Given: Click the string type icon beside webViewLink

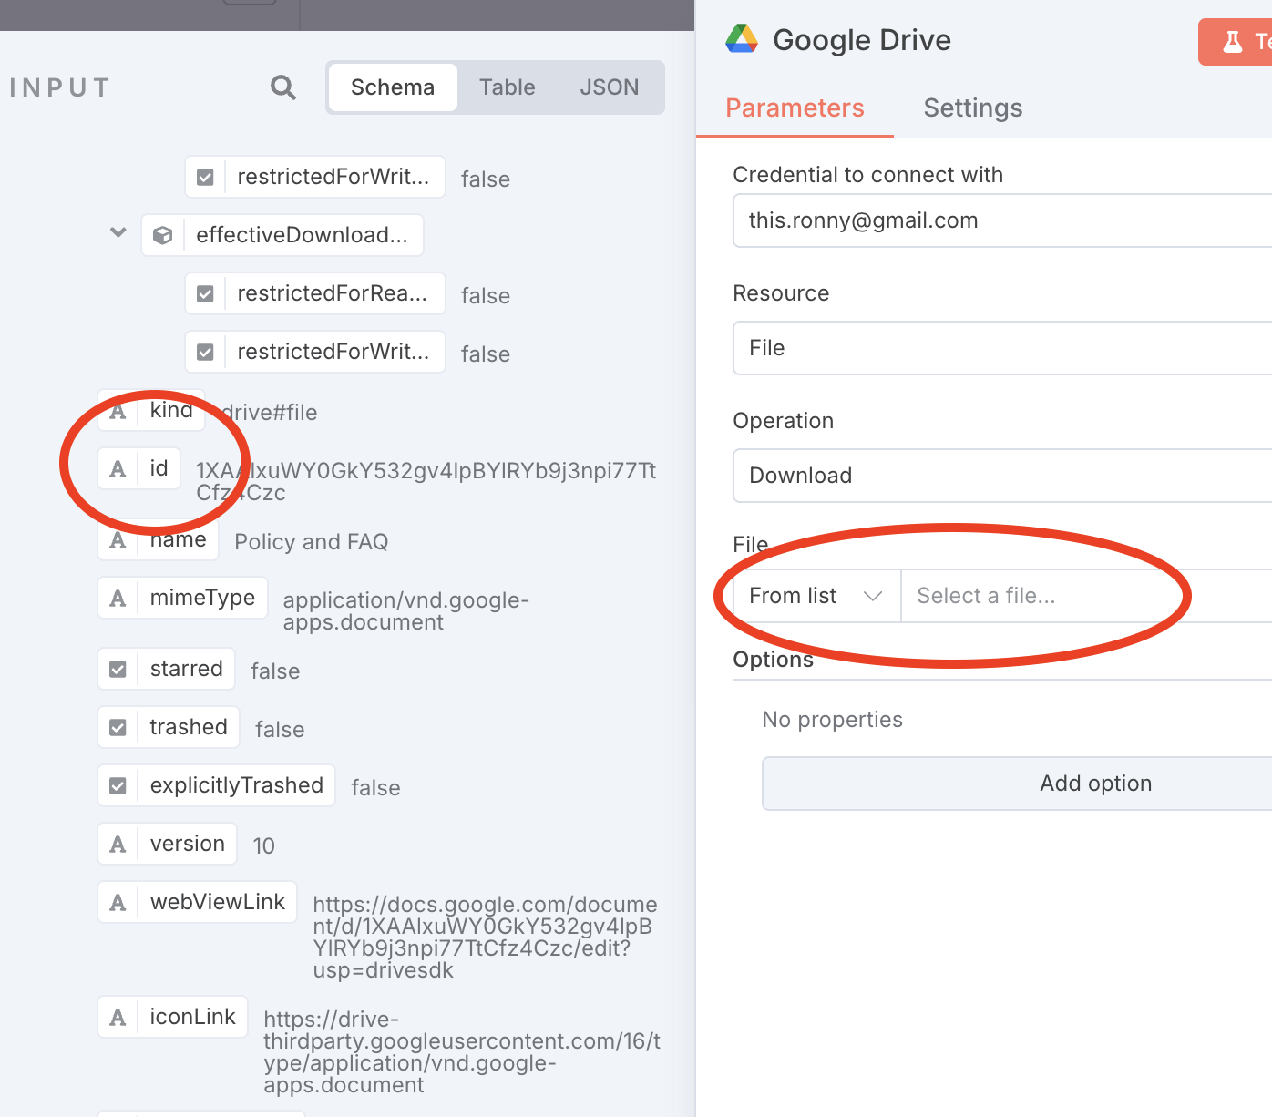Looking at the screenshot, I should 118,903.
